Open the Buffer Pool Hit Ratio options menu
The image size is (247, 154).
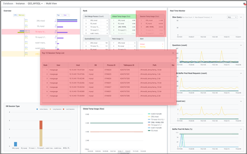tap(241, 129)
